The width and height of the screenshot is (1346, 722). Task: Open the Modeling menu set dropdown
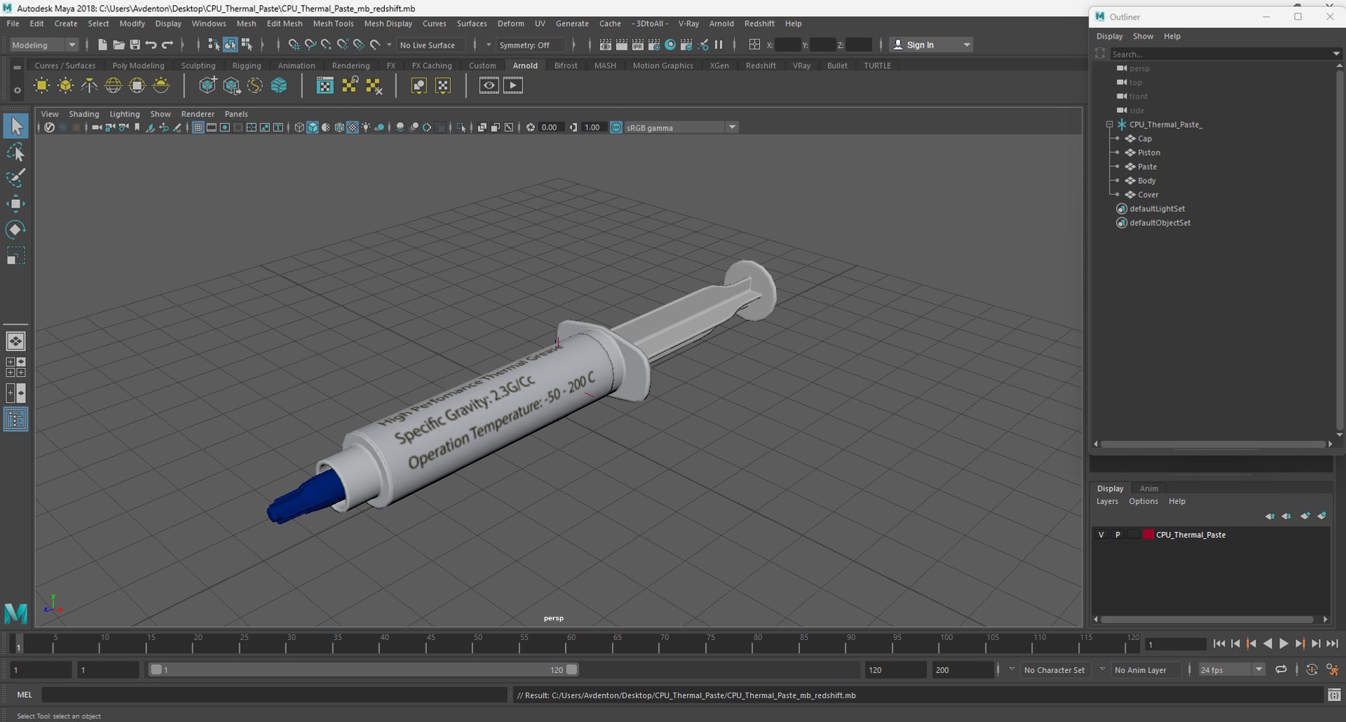click(43, 45)
